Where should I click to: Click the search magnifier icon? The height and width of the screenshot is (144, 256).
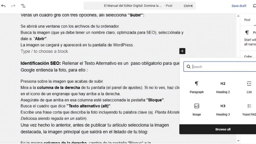188,66
